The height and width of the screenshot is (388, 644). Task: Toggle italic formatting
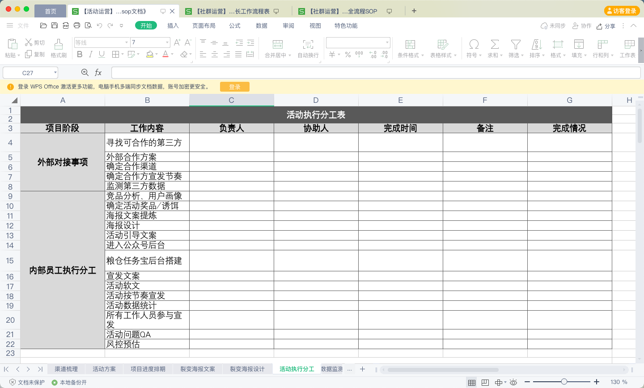tap(91, 54)
